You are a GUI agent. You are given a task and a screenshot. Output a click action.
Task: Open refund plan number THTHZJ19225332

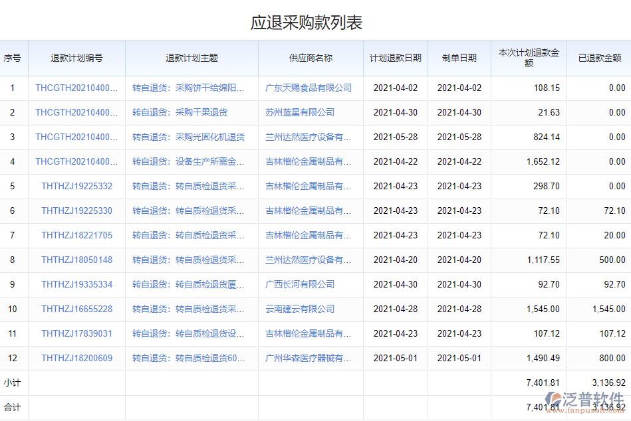point(76,186)
